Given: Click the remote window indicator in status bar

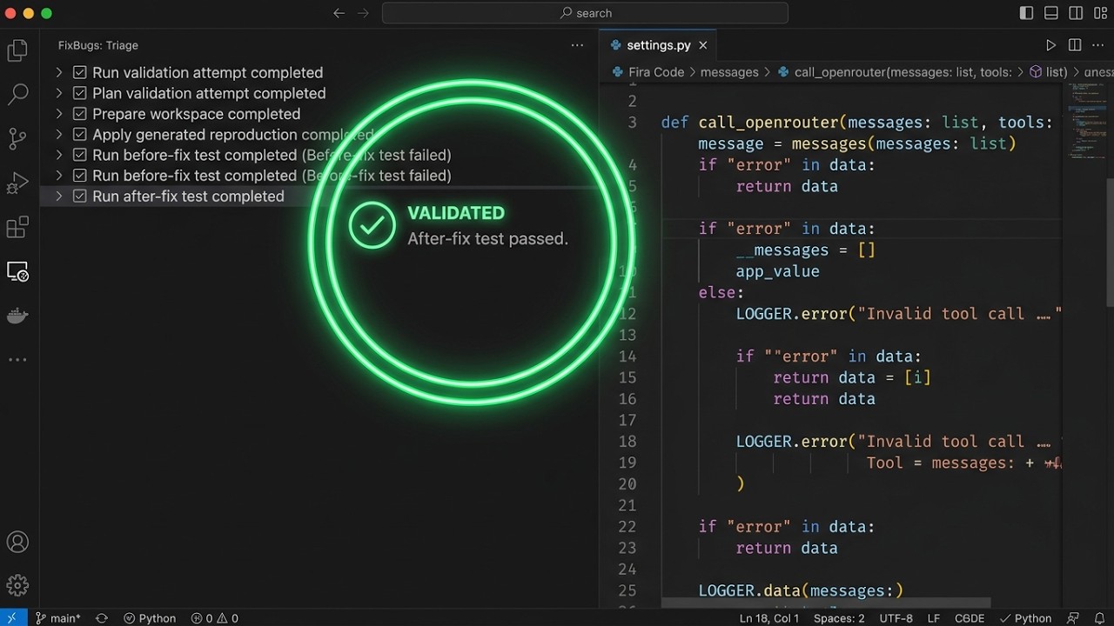Looking at the screenshot, I should click(x=12, y=618).
